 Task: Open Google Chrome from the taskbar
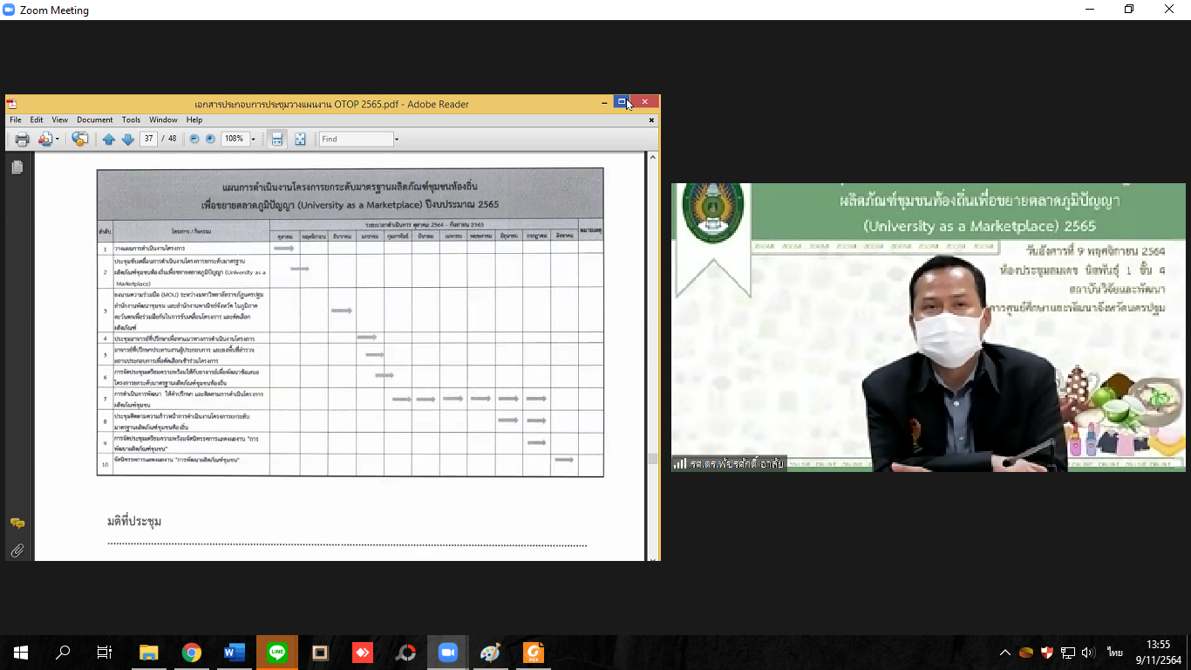(192, 653)
